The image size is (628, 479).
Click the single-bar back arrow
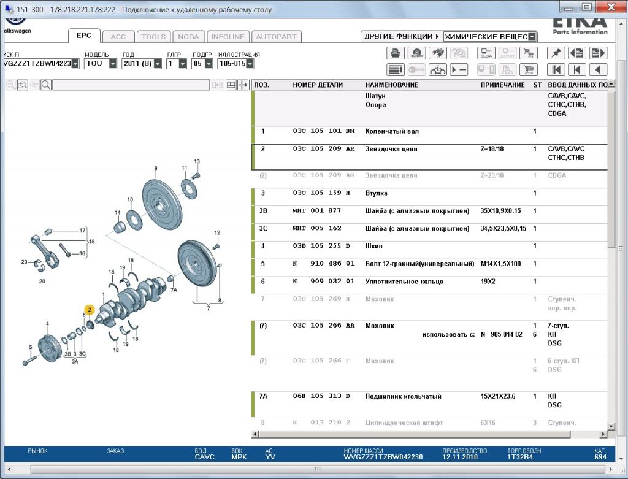click(577, 70)
